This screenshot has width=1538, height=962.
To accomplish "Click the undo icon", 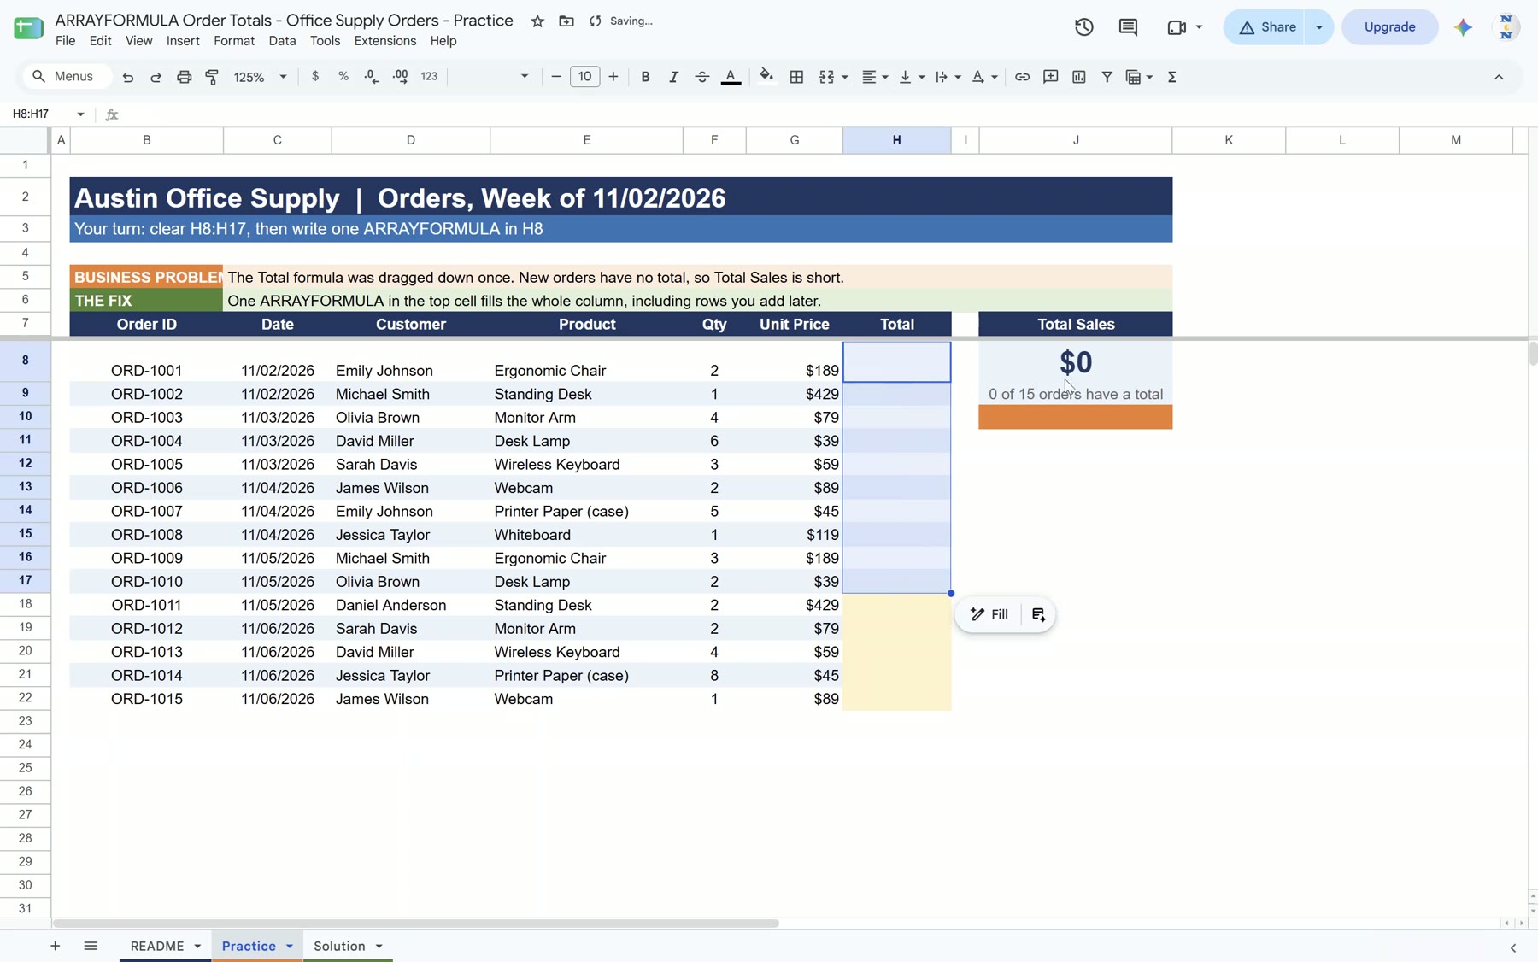I will tap(128, 77).
